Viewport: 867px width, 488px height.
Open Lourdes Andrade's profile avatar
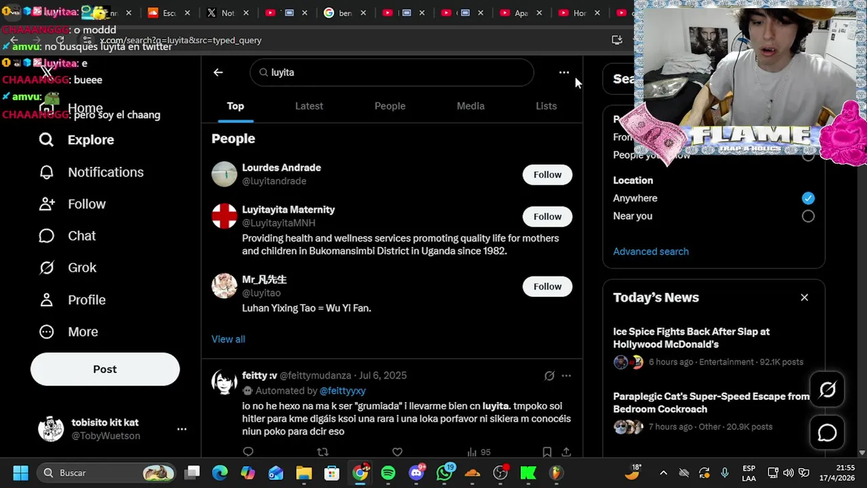[224, 174]
